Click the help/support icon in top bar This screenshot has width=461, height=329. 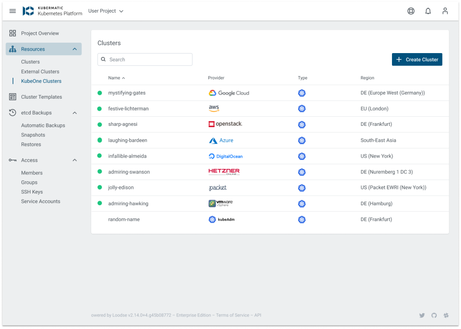point(411,11)
